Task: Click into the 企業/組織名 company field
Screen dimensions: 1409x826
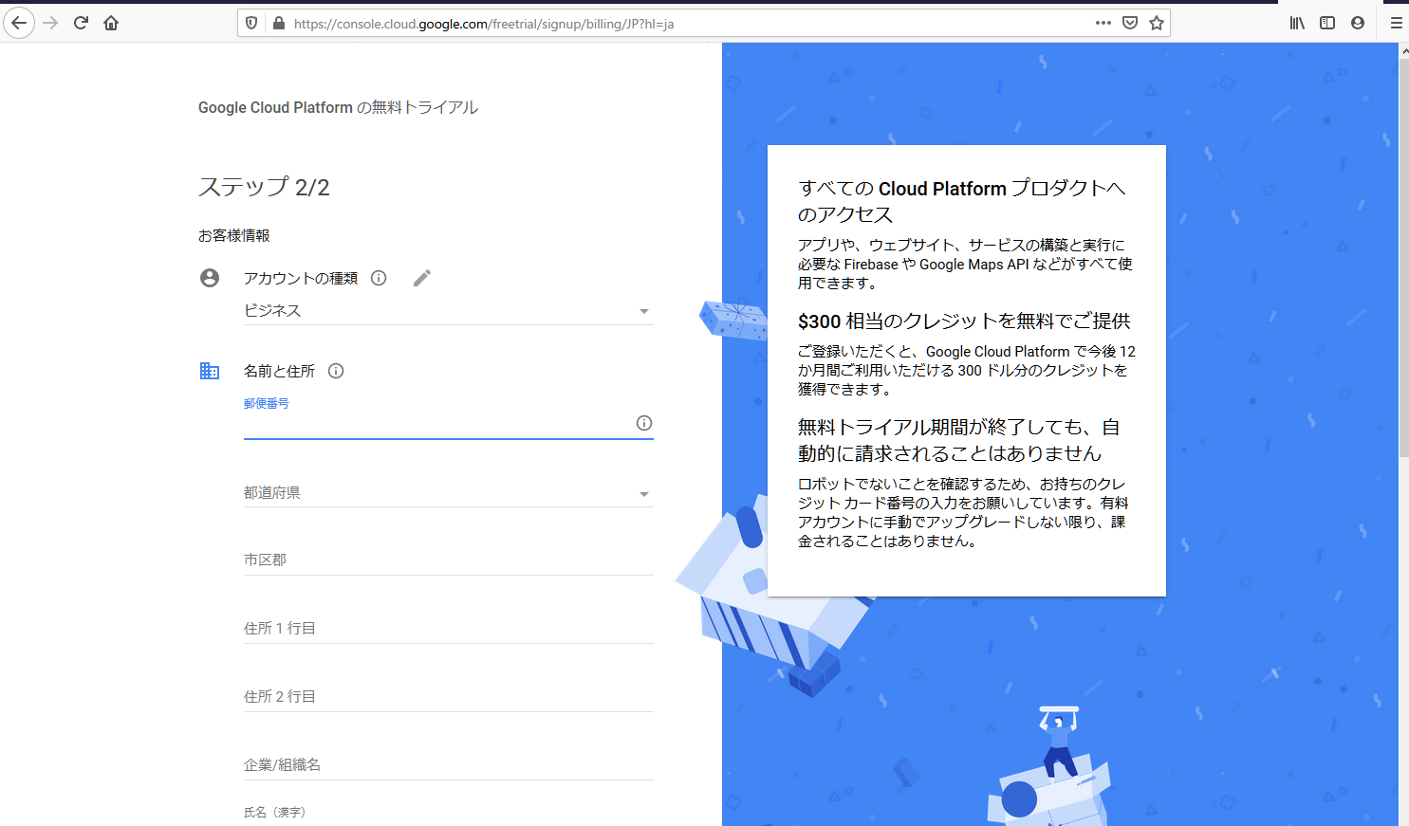Action: click(x=448, y=765)
